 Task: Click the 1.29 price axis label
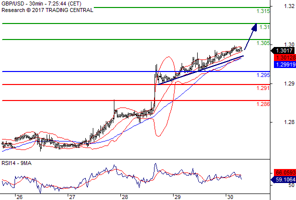point(289,83)
